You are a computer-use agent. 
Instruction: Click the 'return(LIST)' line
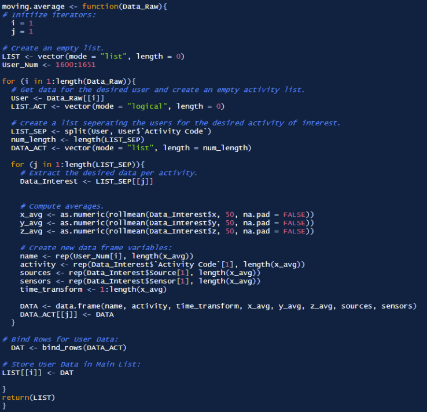point(28,398)
